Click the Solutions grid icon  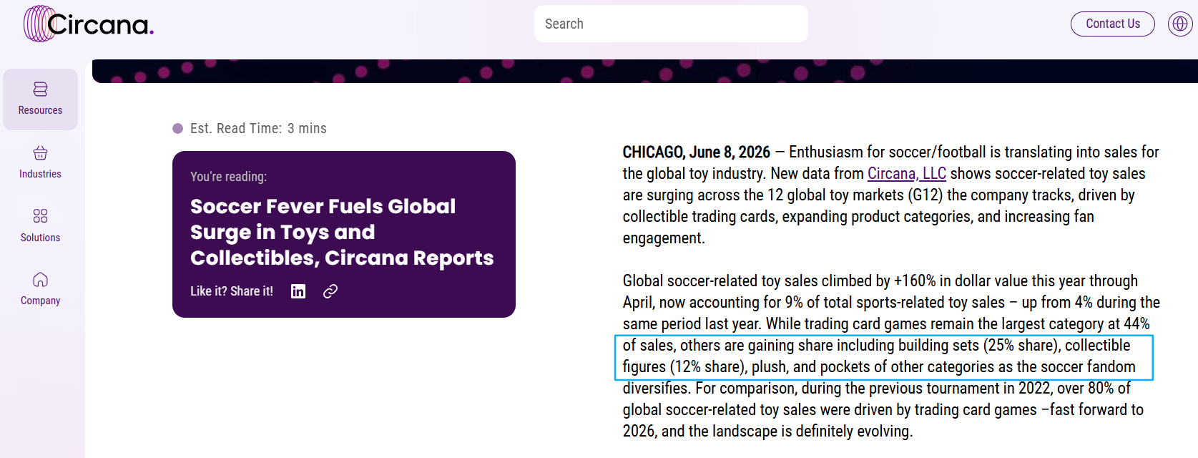click(x=40, y=216)
